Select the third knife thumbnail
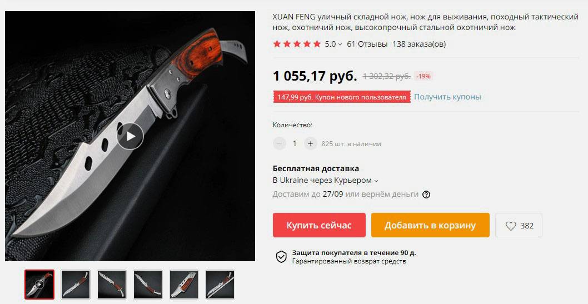Screen dimensions: 588x304 click(x=112, y=285)
